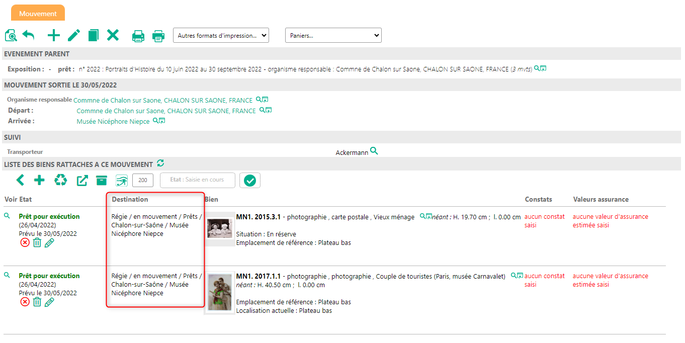Open the Musée Nicéphore Niepce arrival link
Viewport: 685px width, 343px height.
tap(113, 121)
